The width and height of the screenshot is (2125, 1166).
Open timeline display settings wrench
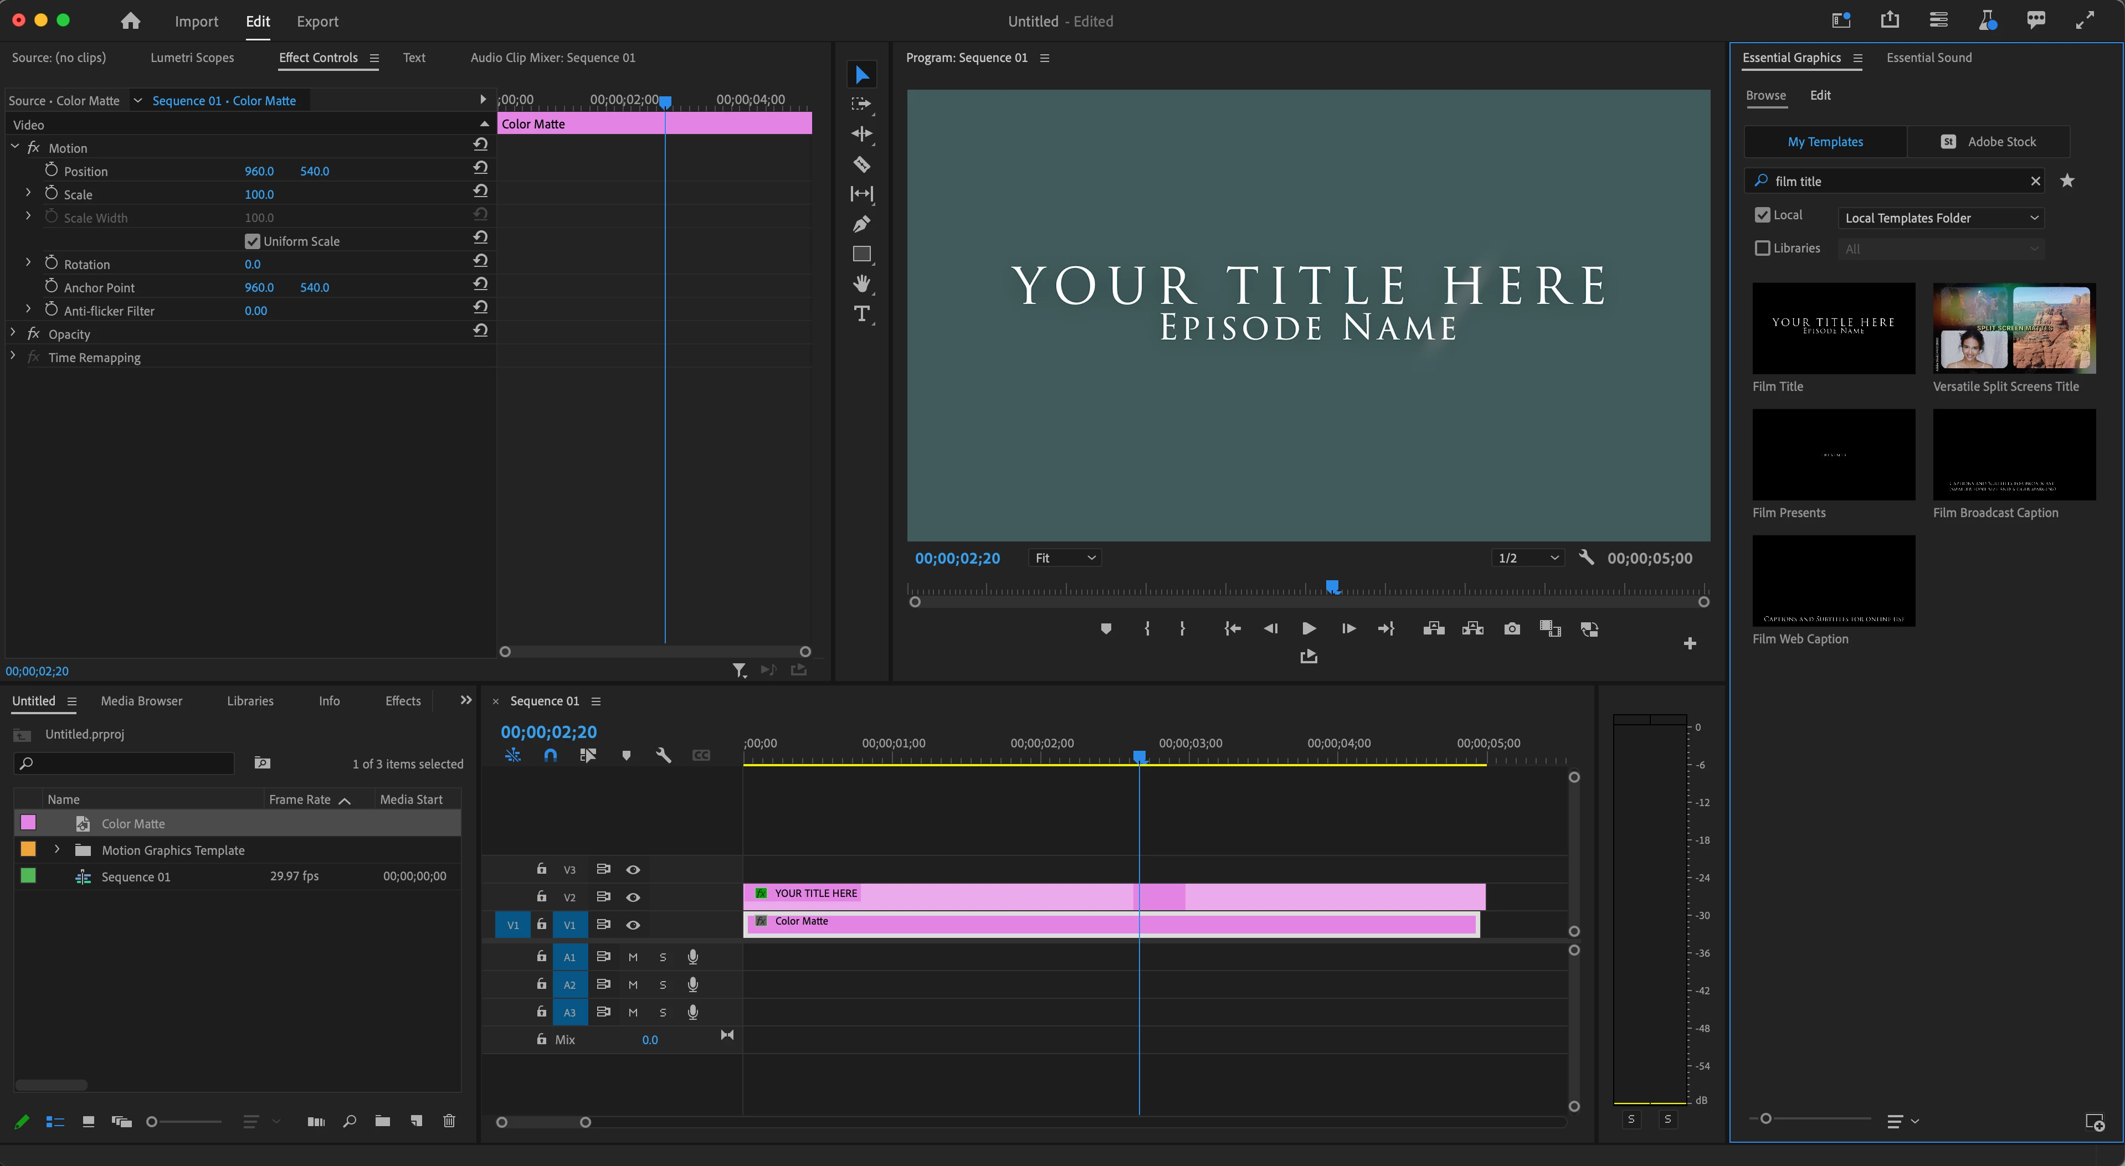point(663,755)
